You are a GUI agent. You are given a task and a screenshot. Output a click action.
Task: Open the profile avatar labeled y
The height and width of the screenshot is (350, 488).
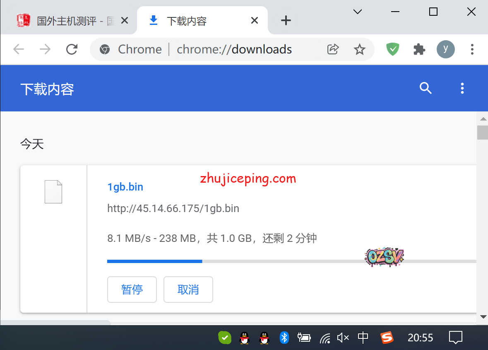coord(445,49)
